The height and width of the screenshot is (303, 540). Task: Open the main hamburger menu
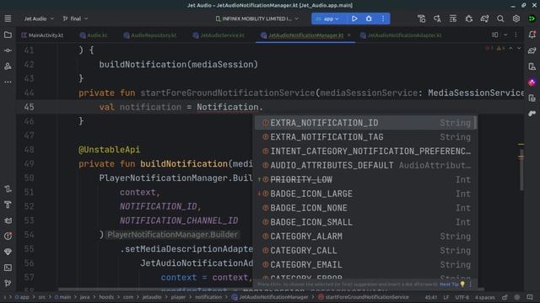[8, 19]
